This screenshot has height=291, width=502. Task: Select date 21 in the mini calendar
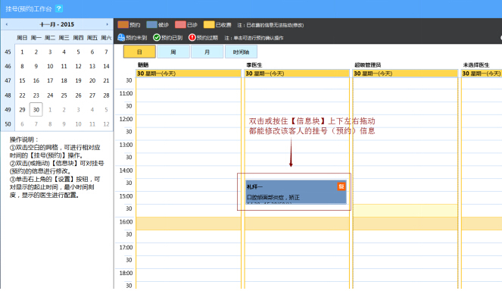coord(106,80)
